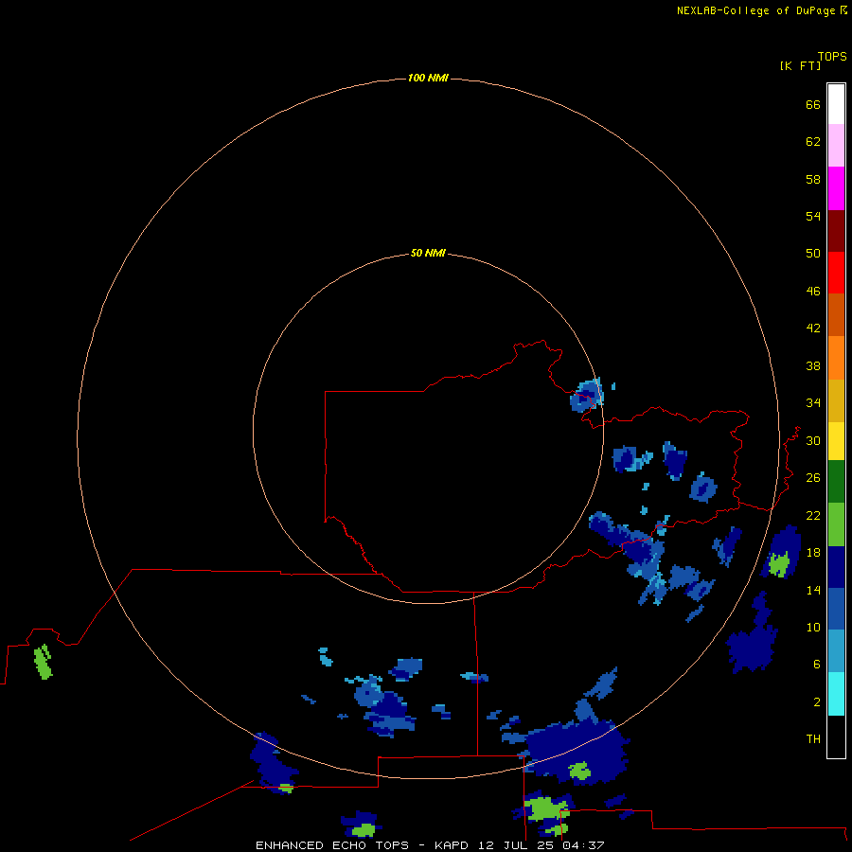
Task: Click the 04:37 timestamp in the caption
Action: 583,845
